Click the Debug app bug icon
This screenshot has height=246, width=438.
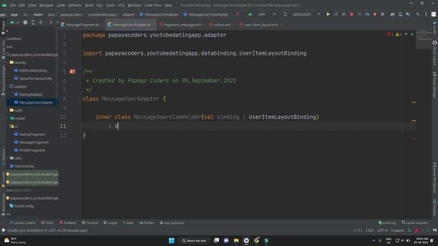tap(351, 14)
